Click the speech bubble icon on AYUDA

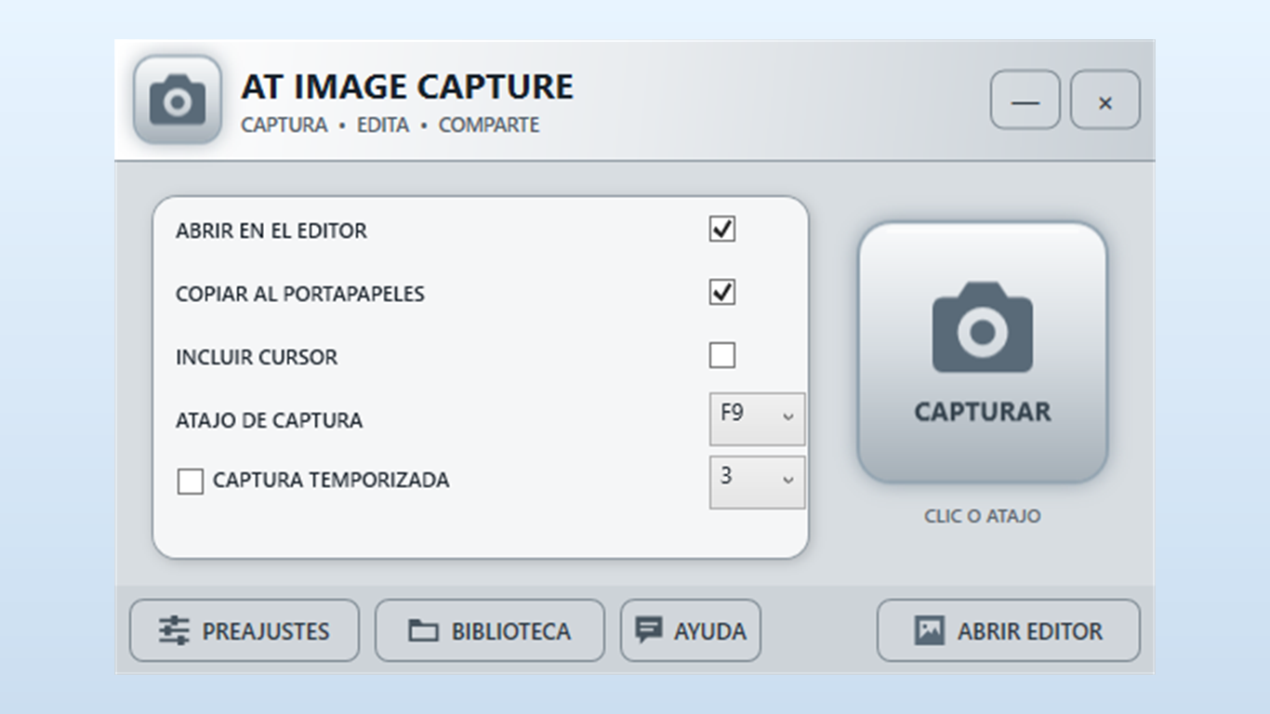click(649, 630)
